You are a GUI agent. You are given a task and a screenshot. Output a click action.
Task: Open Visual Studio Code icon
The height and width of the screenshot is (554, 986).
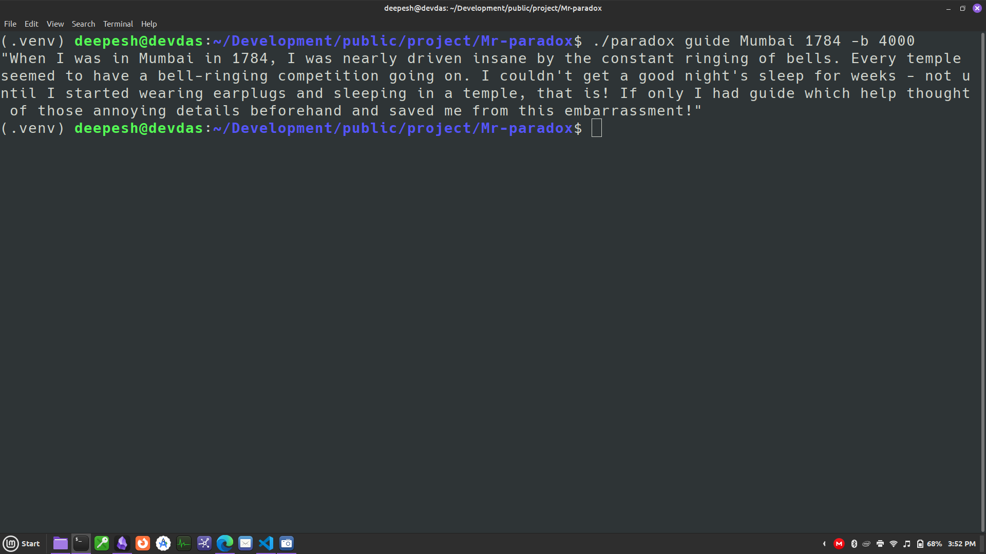(266, 543)
